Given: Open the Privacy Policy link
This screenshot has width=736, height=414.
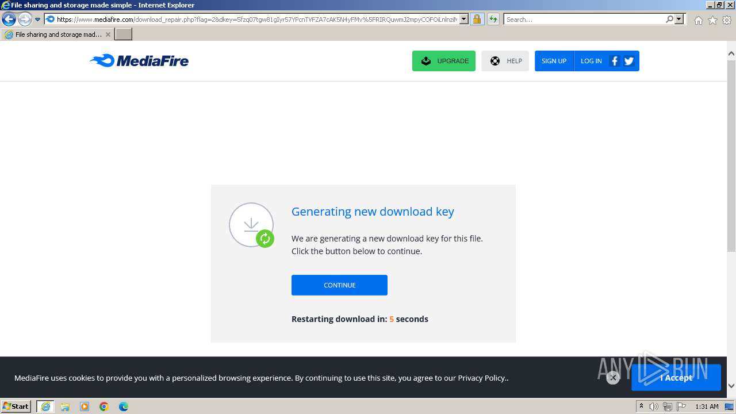Looking at the screenshot, I should point(481,378).
